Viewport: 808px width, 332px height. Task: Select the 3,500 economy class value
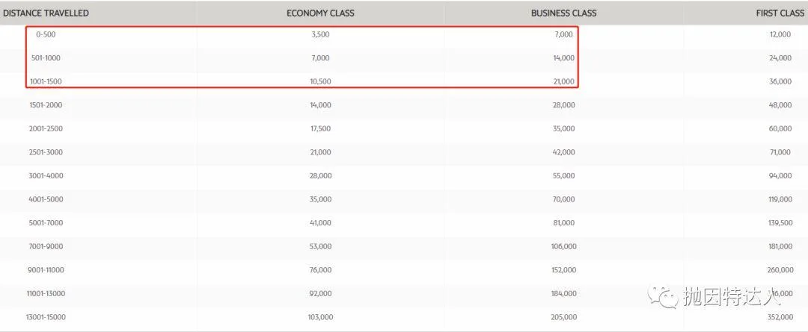coord(319,34)
